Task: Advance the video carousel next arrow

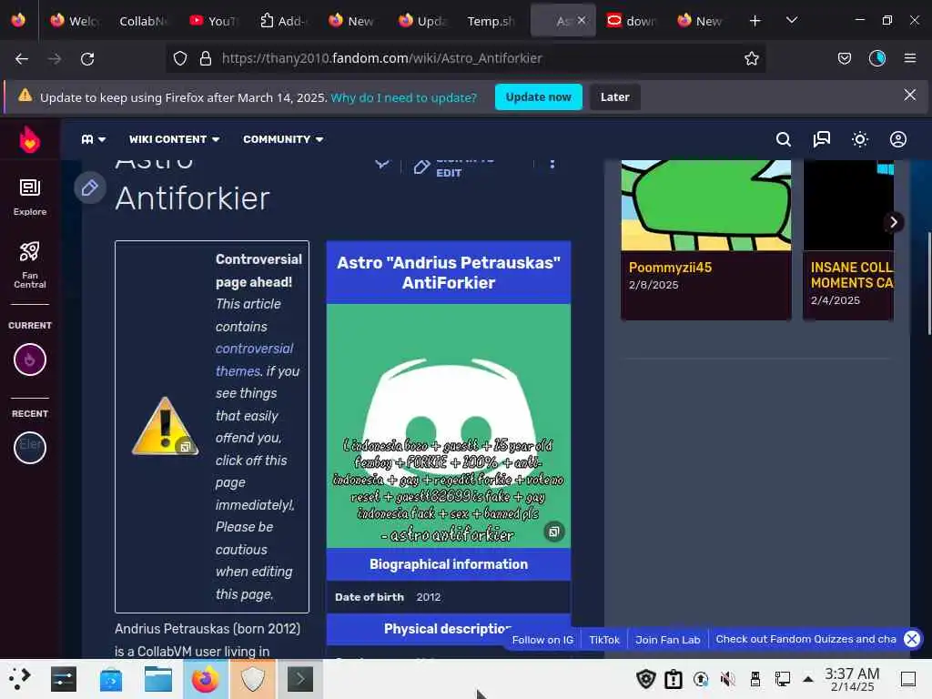Action: [x=893, y=222]
